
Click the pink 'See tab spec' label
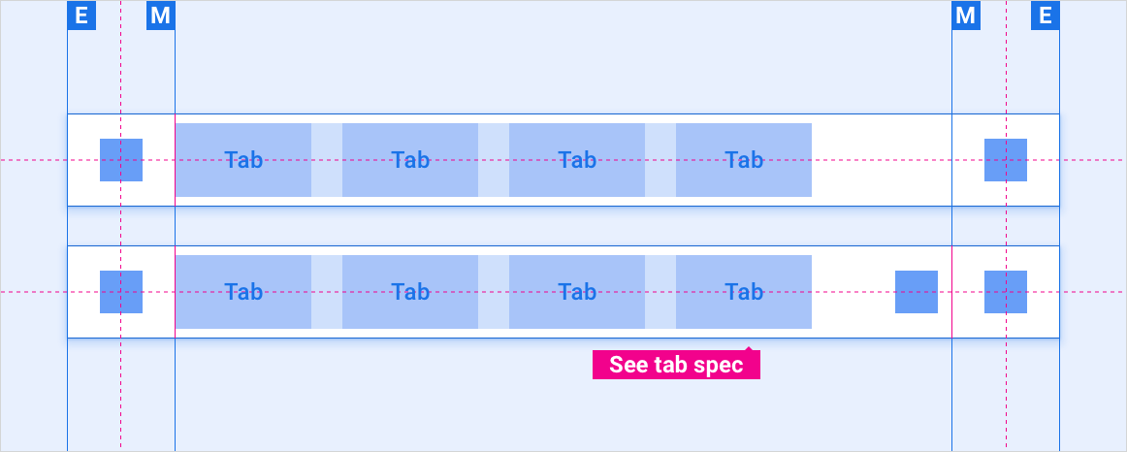coord(676,365)
